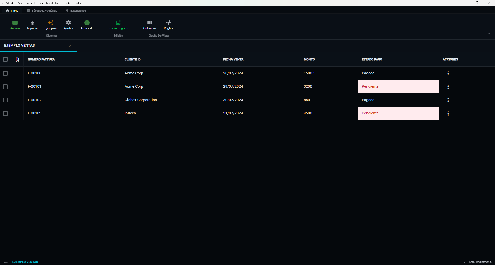The width and height of the screenshot is (495, 265).
Task: Create a Nuevo Registro
Action: point(118,25)
